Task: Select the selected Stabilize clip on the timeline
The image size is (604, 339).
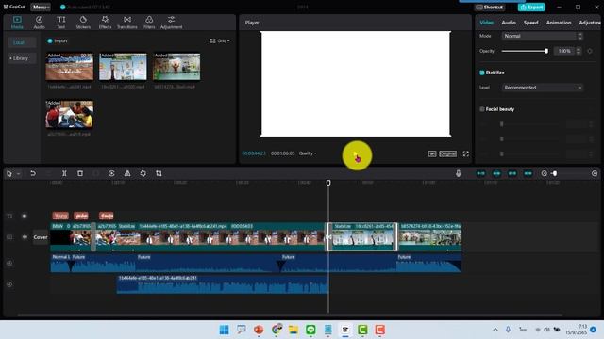Action: click(362, 237)
